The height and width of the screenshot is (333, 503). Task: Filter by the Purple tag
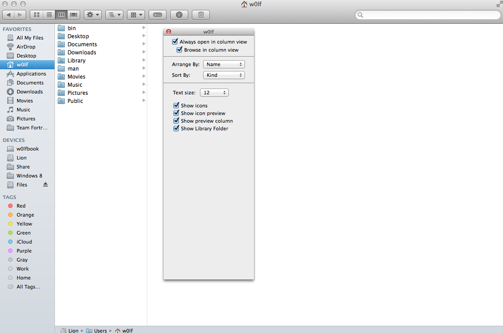point(27,251)
